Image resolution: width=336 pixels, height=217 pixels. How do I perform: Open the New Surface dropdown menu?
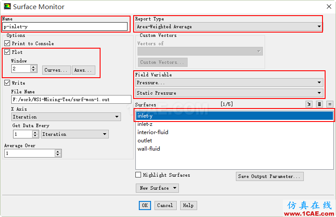point(157,188)
